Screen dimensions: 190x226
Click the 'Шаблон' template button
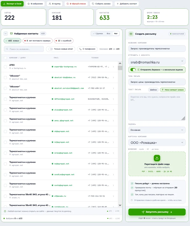tap(153, 90)
